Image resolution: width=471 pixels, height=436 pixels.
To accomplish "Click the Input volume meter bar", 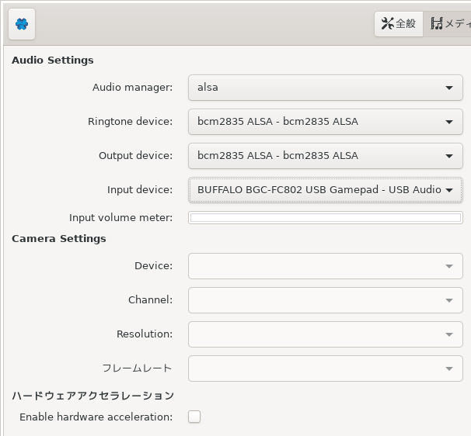I will [x=326, y=217].
